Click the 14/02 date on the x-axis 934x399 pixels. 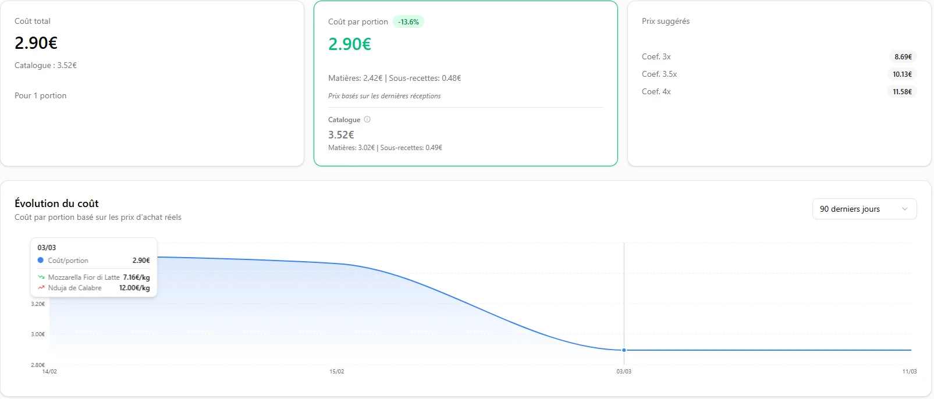point(49,372)
